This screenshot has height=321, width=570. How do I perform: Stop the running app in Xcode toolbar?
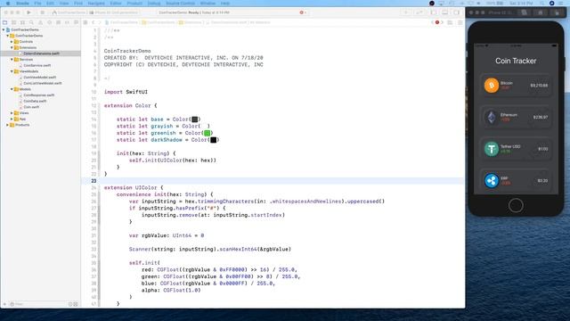(x=42, y=12)
